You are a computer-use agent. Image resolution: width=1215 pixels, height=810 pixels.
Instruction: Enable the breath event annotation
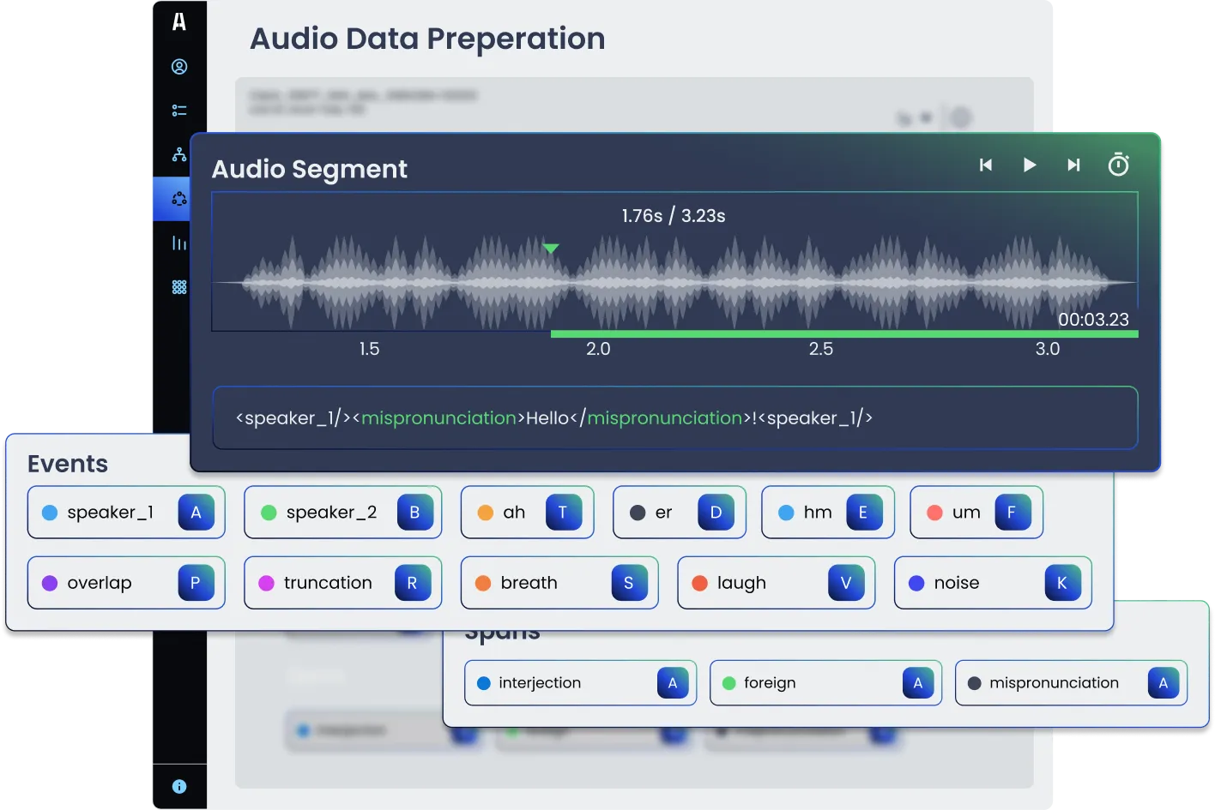[x=559, y=583]
